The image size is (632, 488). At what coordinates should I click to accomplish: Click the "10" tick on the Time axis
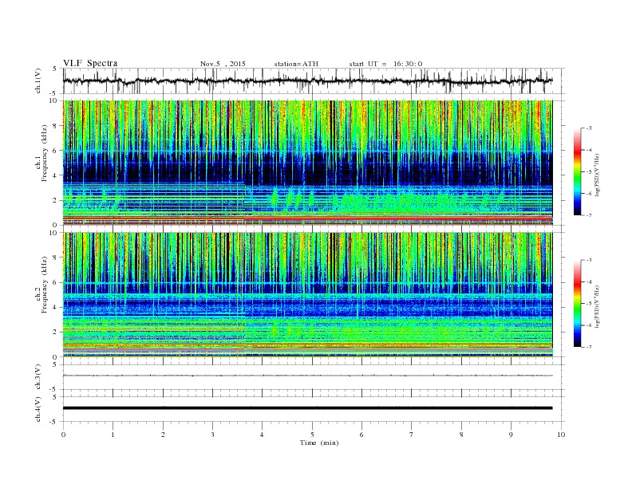(x=561, y=435)
